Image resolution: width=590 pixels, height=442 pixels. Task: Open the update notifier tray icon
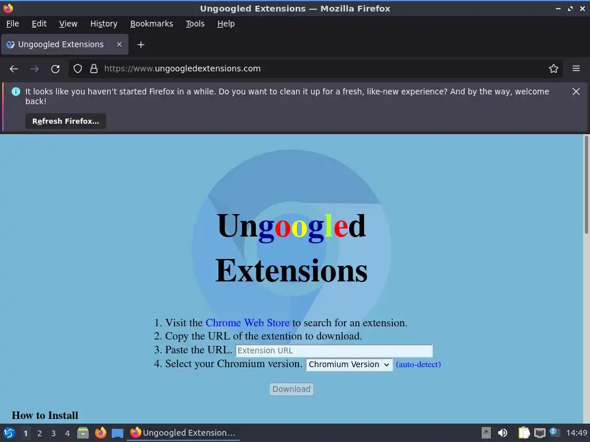tap(554, 432)
